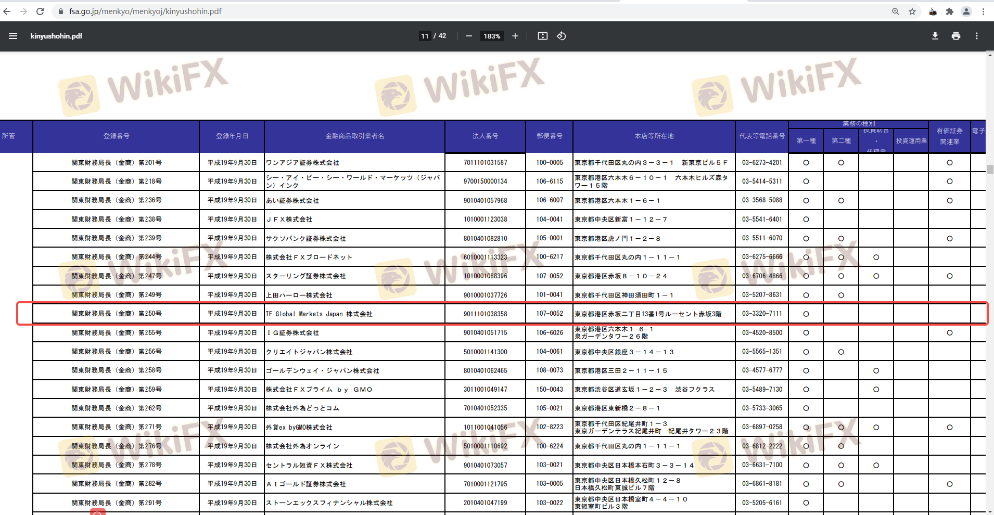Open the PDF viewer more actions menu

[976, 36]
